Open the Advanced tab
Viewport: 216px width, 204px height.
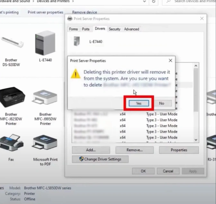131,29
